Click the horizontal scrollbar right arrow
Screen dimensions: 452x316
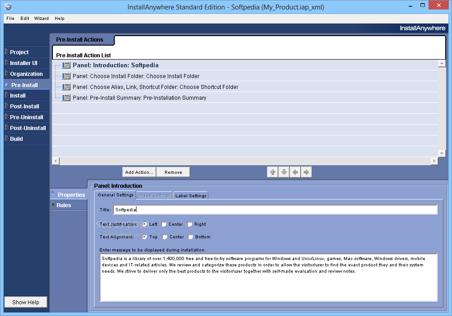pos(434,161)
